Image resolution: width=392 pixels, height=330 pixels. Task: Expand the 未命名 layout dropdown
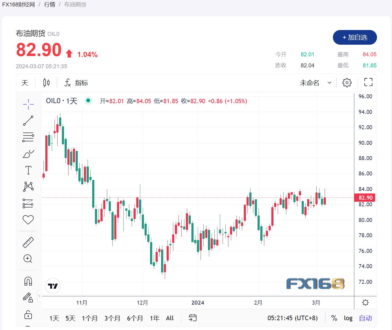(315, 83)
